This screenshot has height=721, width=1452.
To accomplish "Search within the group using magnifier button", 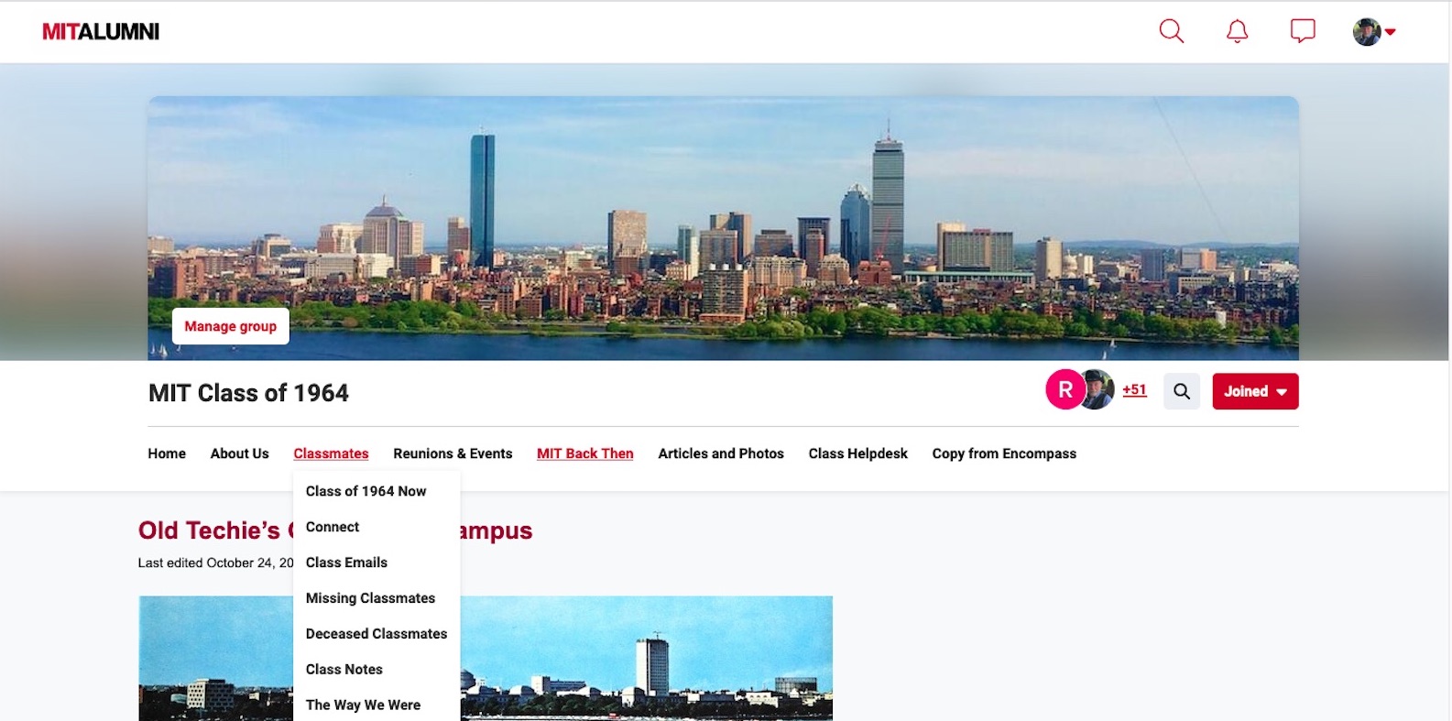I will click(1182, 391).
